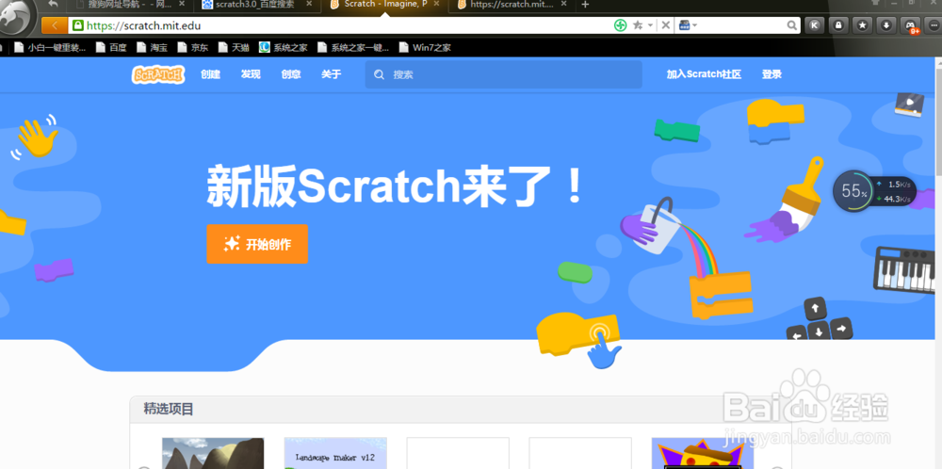This screenshot has height=469, width=942.
Task: Click the lock toolbar button
Action: pyautogui.click(x=838, y=25)
